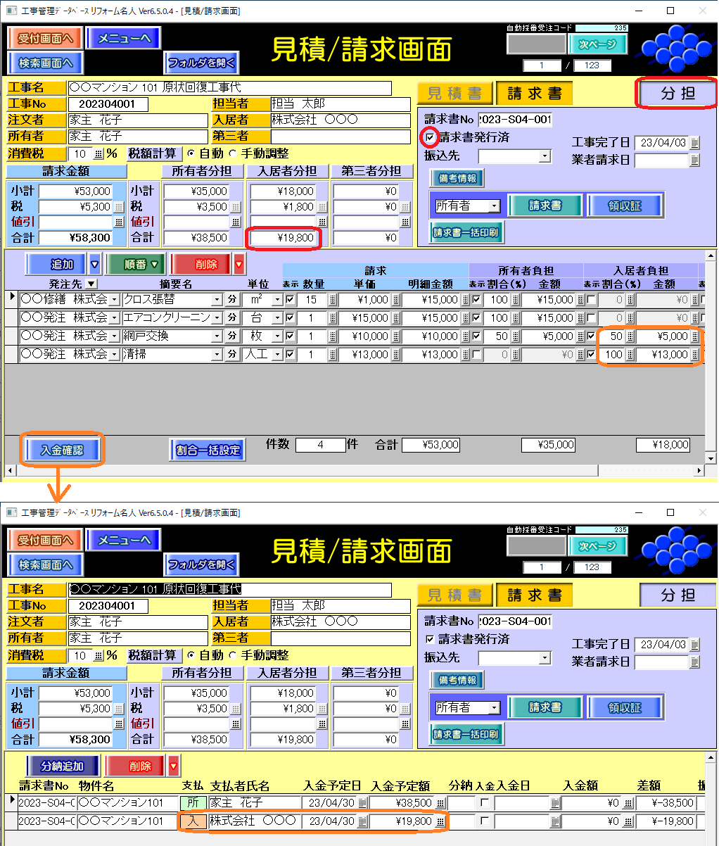Toggle the red-circled 請求書発行済 checkbox
Viewport: 719px width, 846px height.
pyautogui.click(x=430, y=137)
